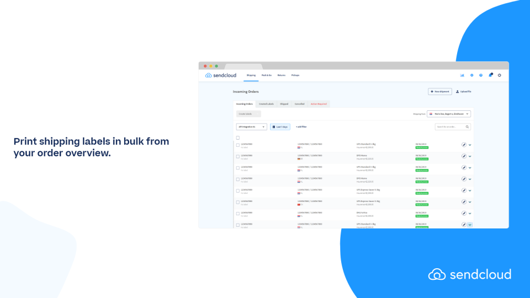This screenshot has width=530, height=298.
Task: Click the upload icon beside Upload file
Action: point(457,92)
